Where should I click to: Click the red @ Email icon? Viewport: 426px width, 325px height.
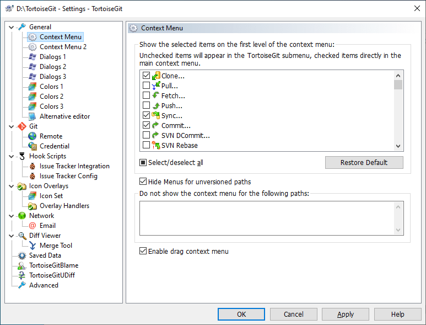33,226
